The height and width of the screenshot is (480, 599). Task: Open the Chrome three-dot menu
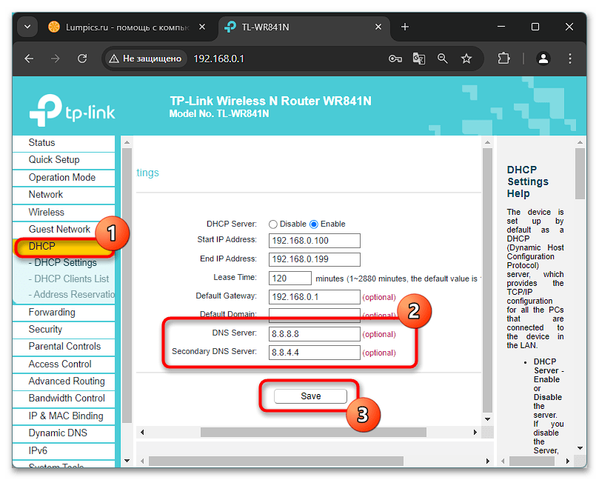click(570, 59)
